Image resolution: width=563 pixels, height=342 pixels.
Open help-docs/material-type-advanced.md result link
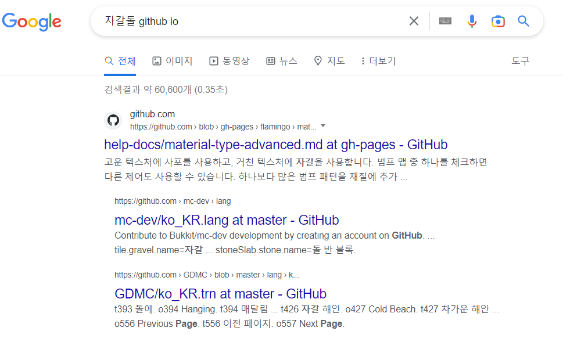point(275,145)
